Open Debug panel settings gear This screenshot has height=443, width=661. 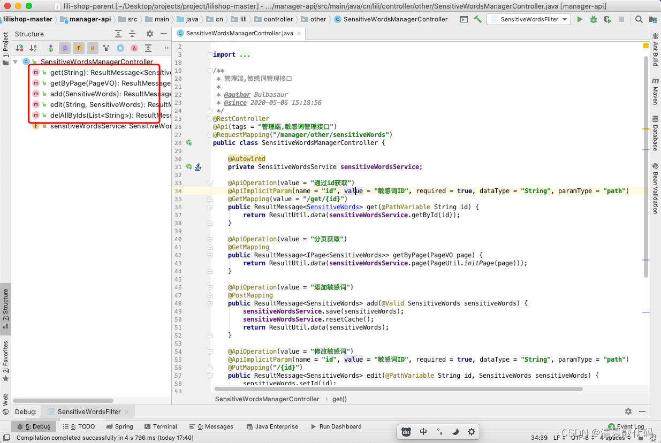point(628,411)
